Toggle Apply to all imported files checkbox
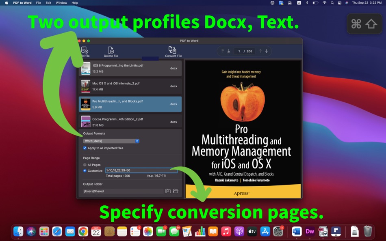386x241 pixels. (x=85, y=148)
